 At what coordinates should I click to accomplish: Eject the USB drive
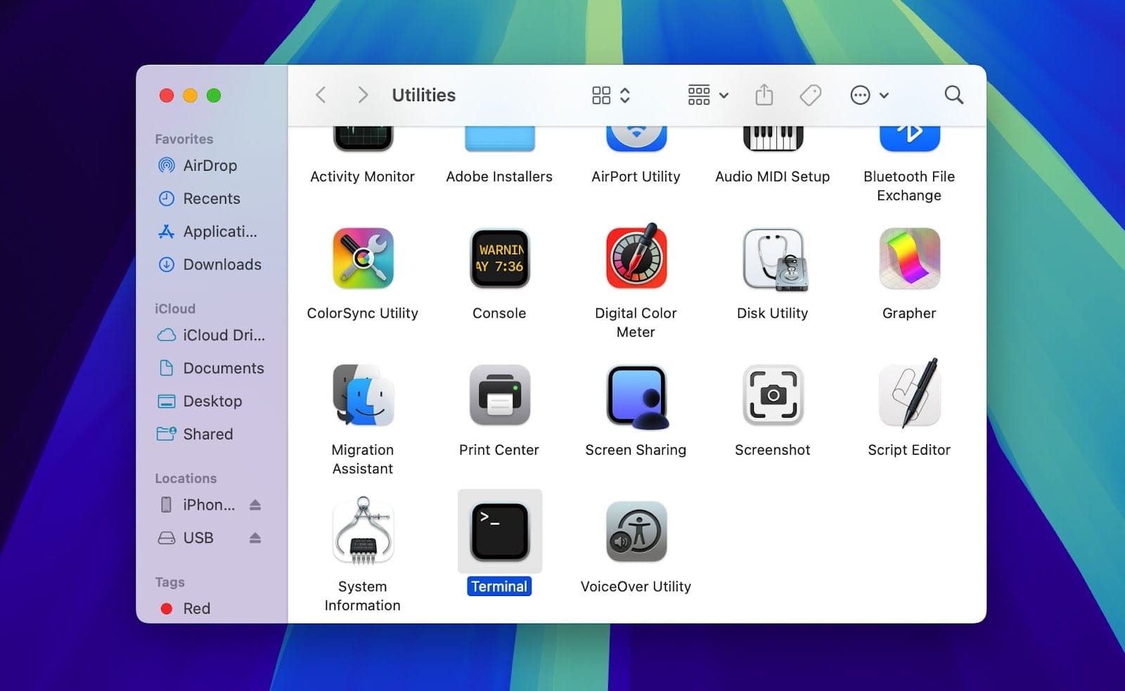[255, 538]
